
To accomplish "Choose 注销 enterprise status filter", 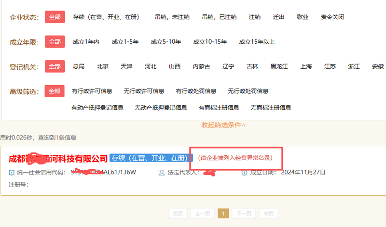I will [255, 17].
